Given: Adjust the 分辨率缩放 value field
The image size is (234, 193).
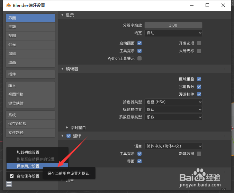Looking at the screenshot, I should 173,25.
